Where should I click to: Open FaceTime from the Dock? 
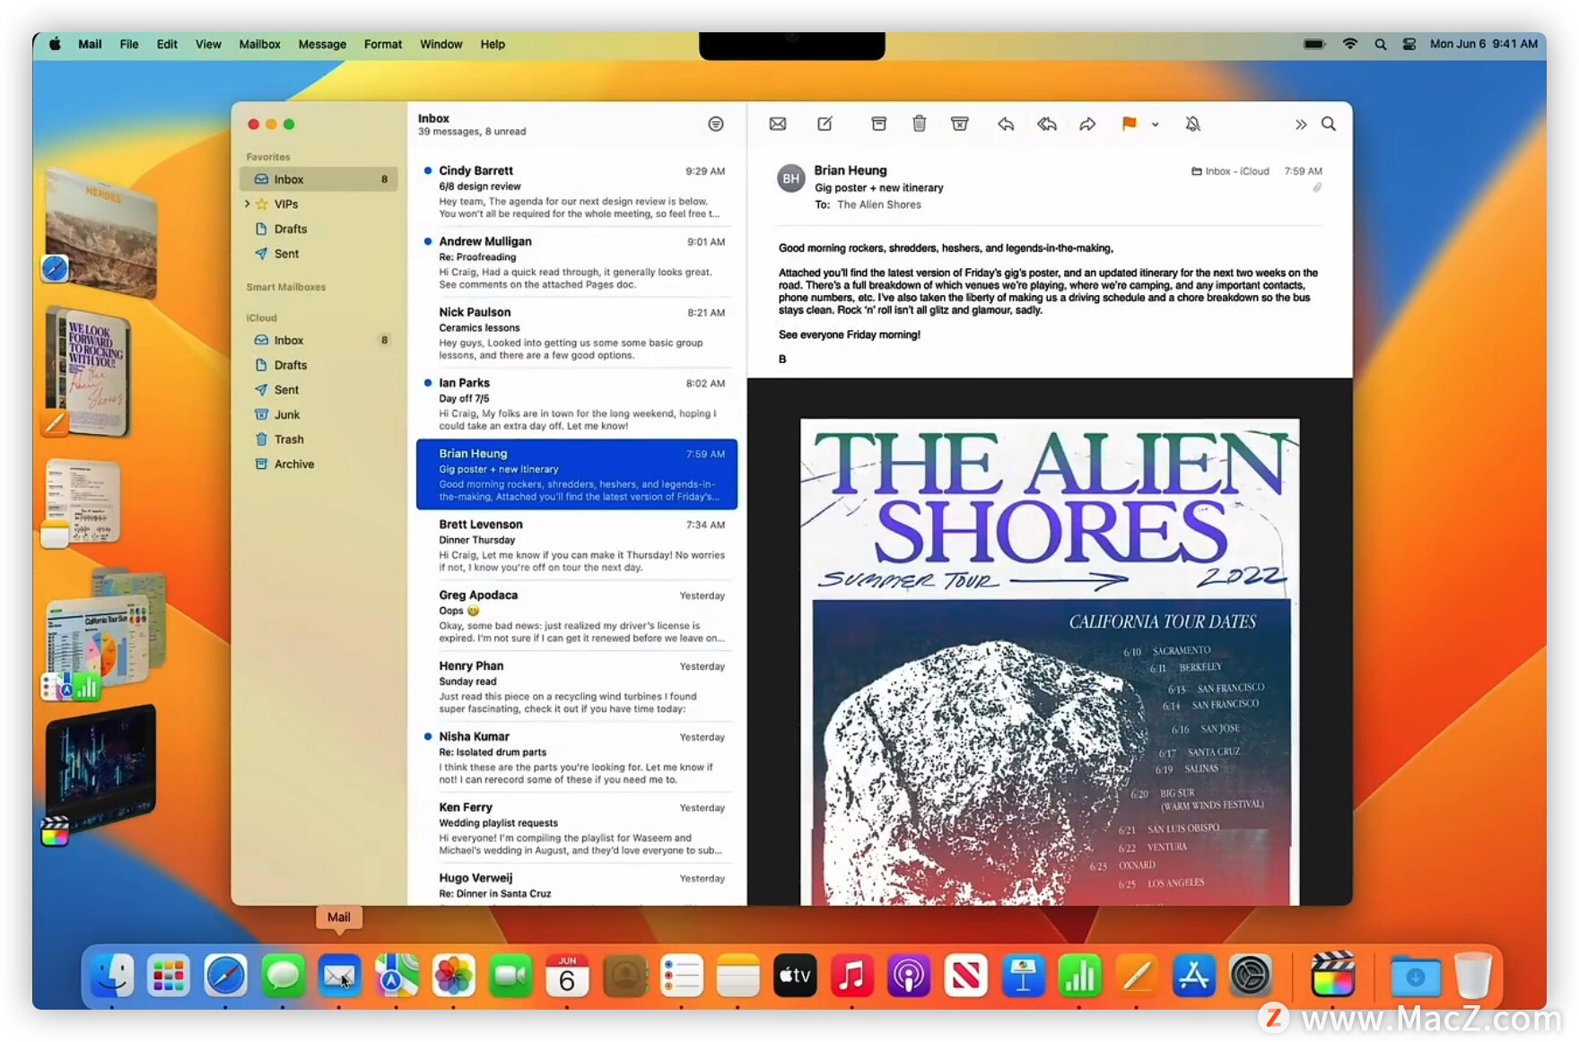coord(510,975)
